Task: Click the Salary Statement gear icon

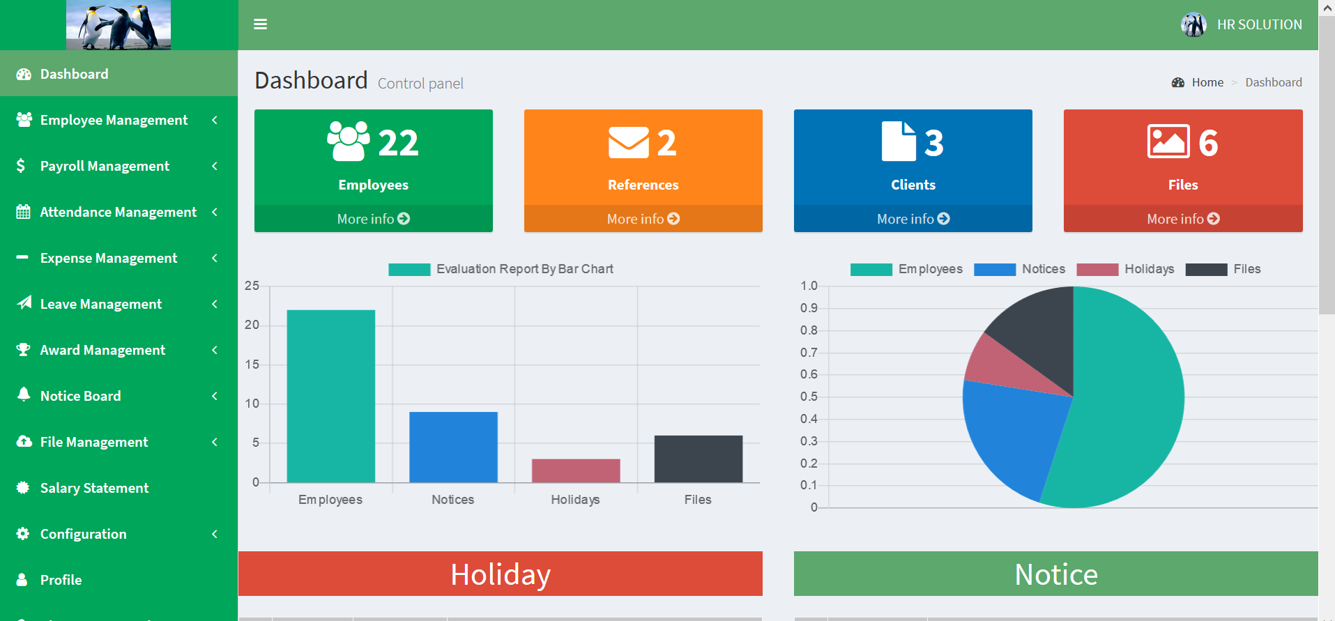Action: click(x=23, y=488)
